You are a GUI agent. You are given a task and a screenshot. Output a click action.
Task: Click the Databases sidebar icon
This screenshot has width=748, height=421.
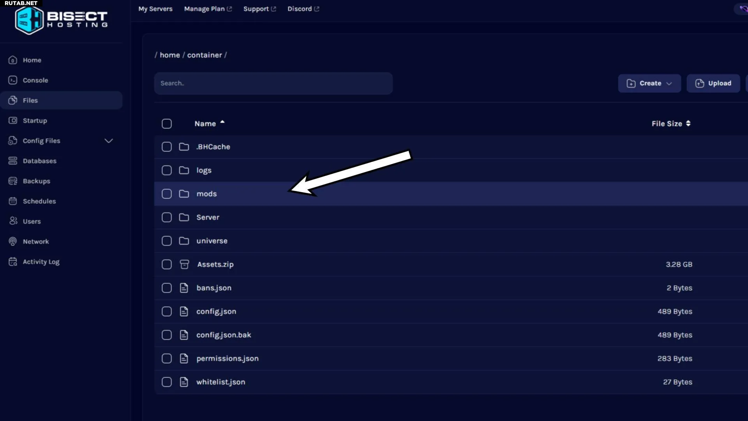click(13, 161)
